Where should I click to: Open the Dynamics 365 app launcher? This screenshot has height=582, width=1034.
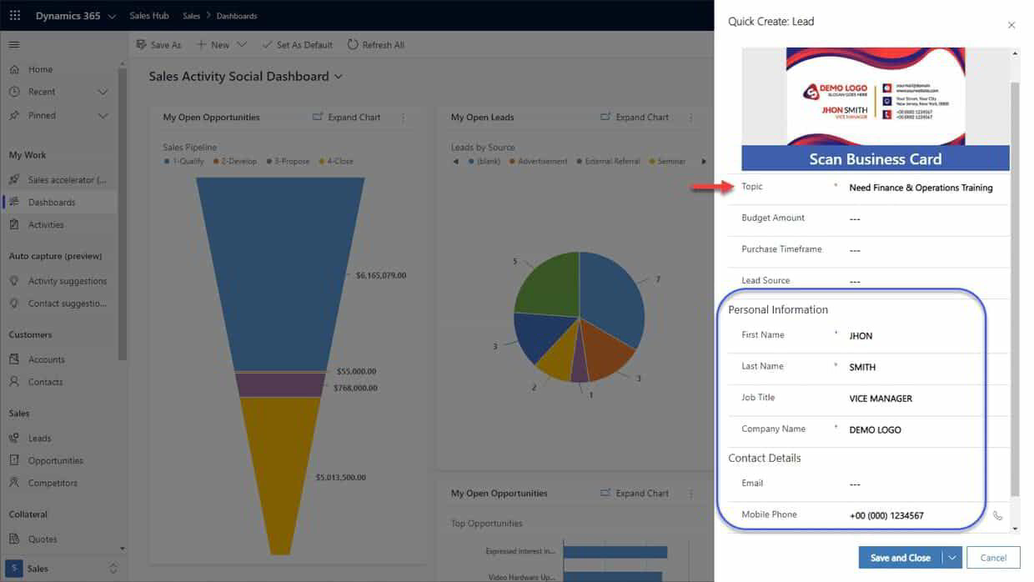[x=14, y=14]
